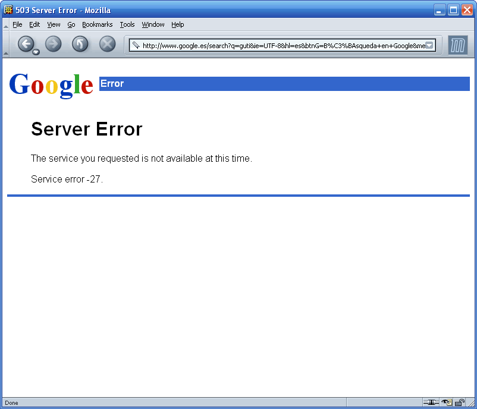Click the window resize grip at bottom right

tap(472, 404)
